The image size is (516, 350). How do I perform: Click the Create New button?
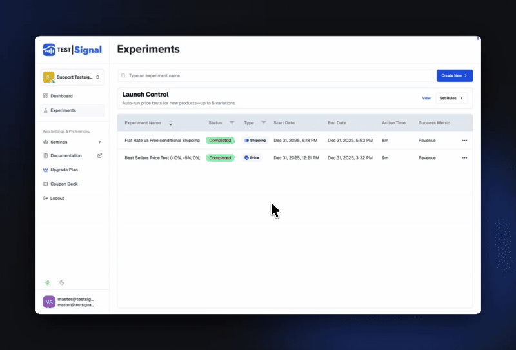(454, 76)
